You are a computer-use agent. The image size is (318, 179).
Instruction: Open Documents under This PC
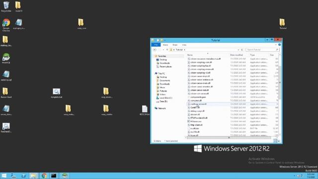coord(163,81)
